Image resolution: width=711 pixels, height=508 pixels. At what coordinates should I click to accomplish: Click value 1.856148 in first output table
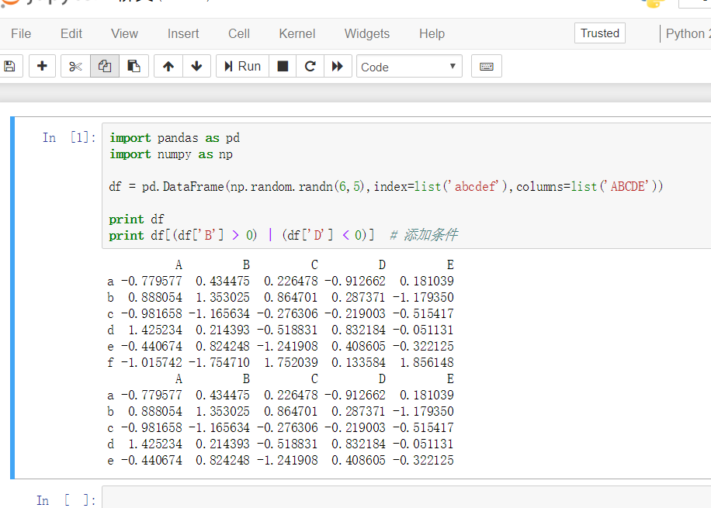tap(427, 362)
